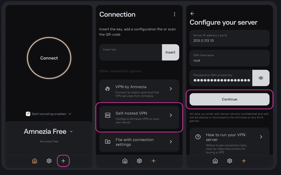
Task: Click the Self-hosted VPN server icon
Action: (108, 115)
